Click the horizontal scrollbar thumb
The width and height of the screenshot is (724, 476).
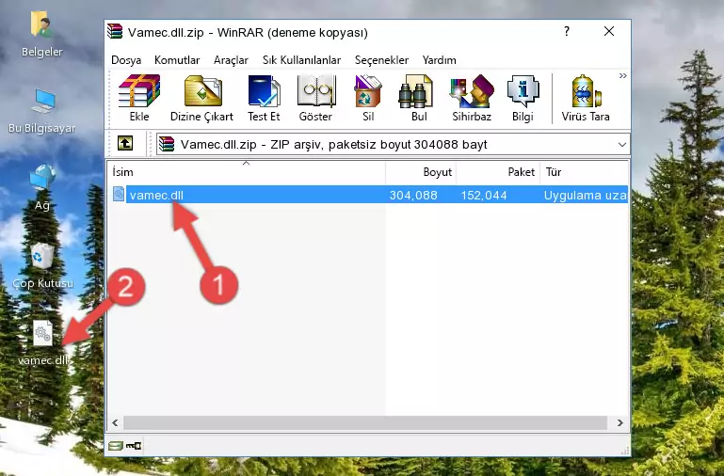coord(364,422)
